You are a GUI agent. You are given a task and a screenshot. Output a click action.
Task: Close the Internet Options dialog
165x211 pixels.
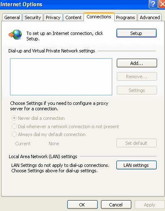tap(162, 4)
